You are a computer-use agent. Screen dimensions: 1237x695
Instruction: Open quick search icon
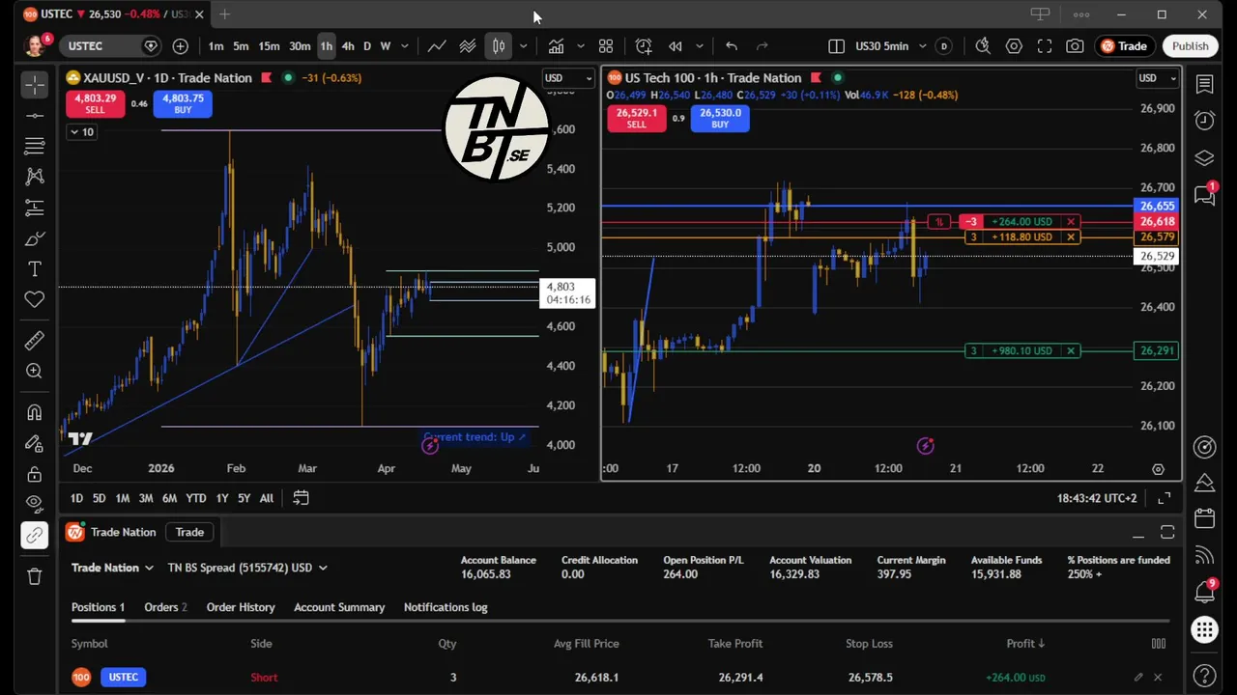coord(983,46)
